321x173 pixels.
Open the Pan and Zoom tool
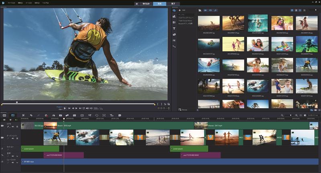pos(104,115)
